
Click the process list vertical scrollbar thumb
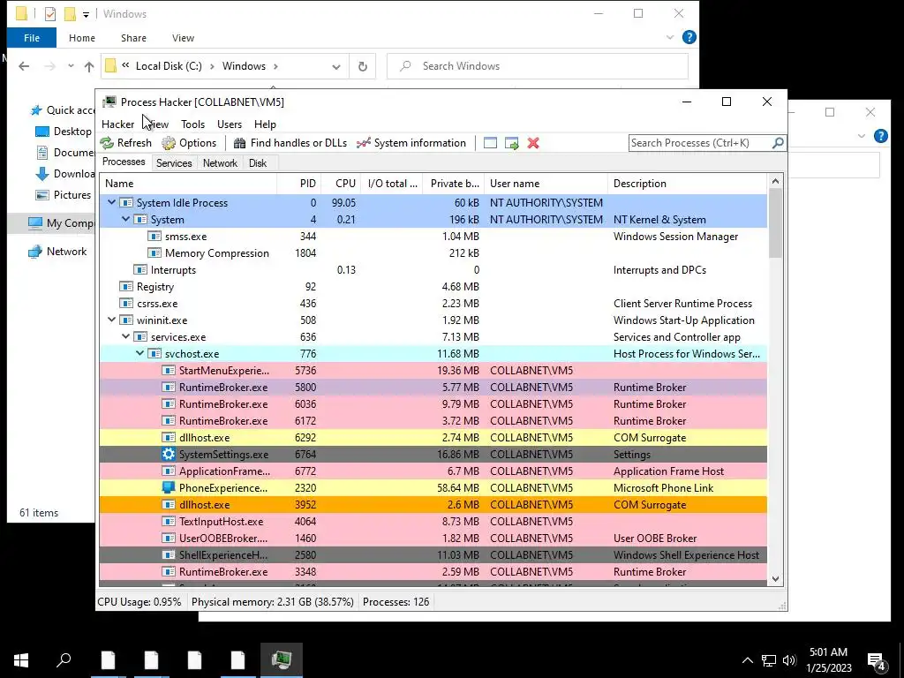[x=775, y=223]
